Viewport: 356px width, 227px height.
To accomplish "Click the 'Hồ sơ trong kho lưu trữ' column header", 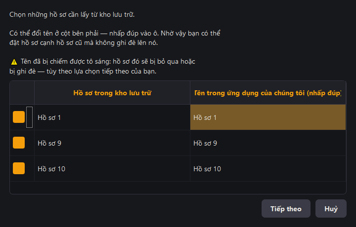I will click(x=112, y=93).
